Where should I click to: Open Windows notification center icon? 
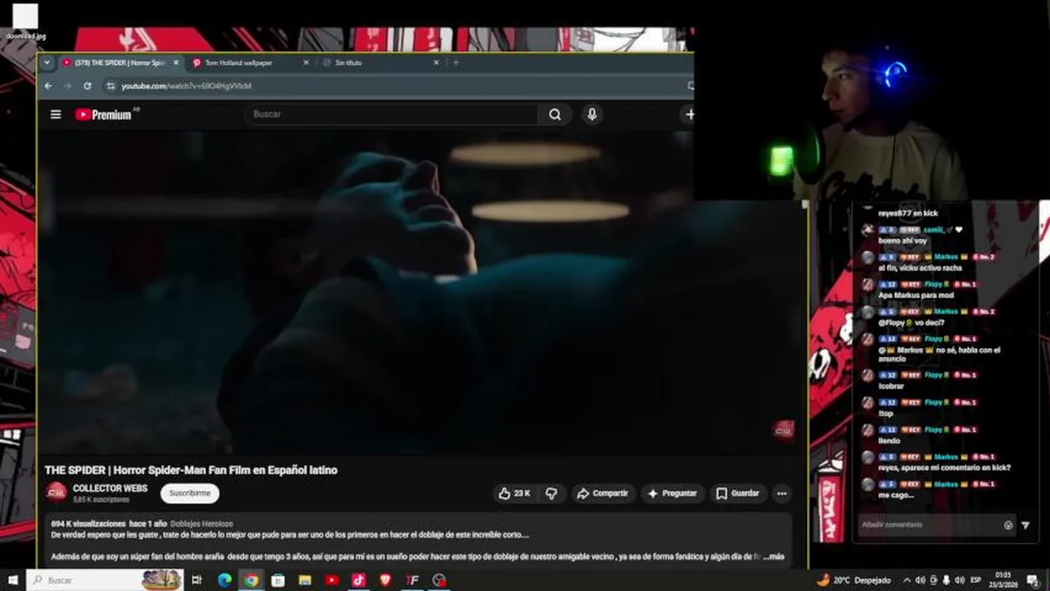(1034, 580)
